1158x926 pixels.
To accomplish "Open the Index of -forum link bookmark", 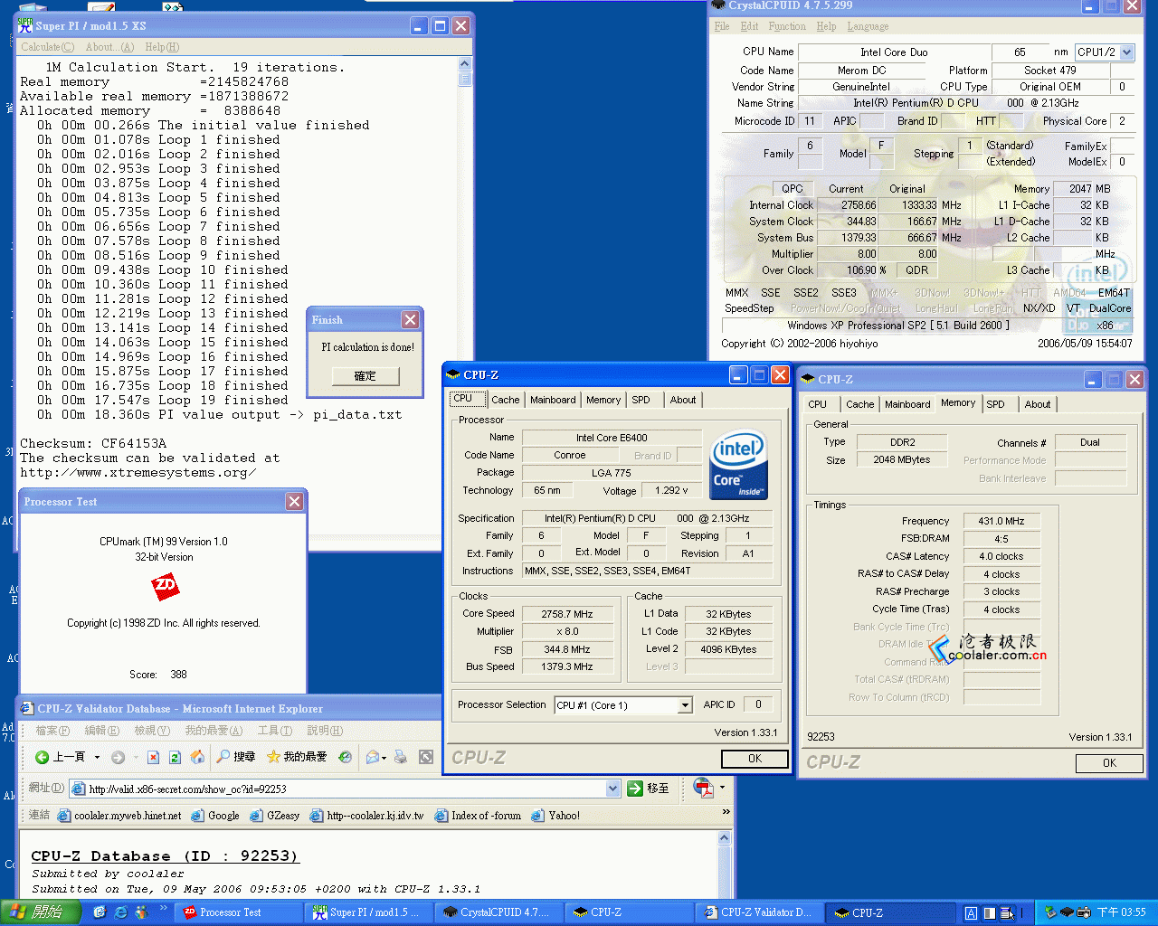I will 478,816.
